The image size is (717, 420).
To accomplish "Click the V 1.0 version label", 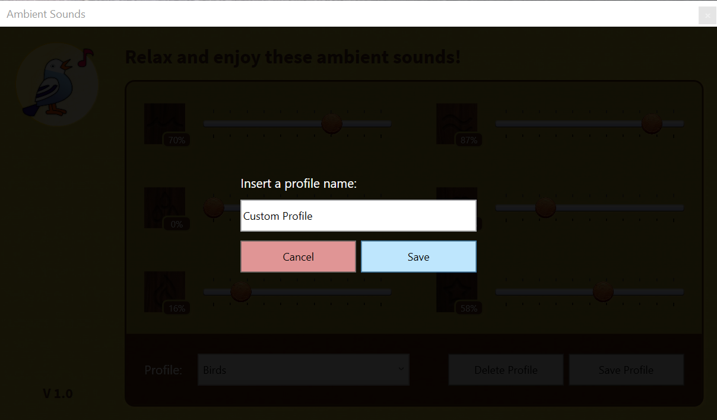I will pyautogui.click(x=58, y=393).
